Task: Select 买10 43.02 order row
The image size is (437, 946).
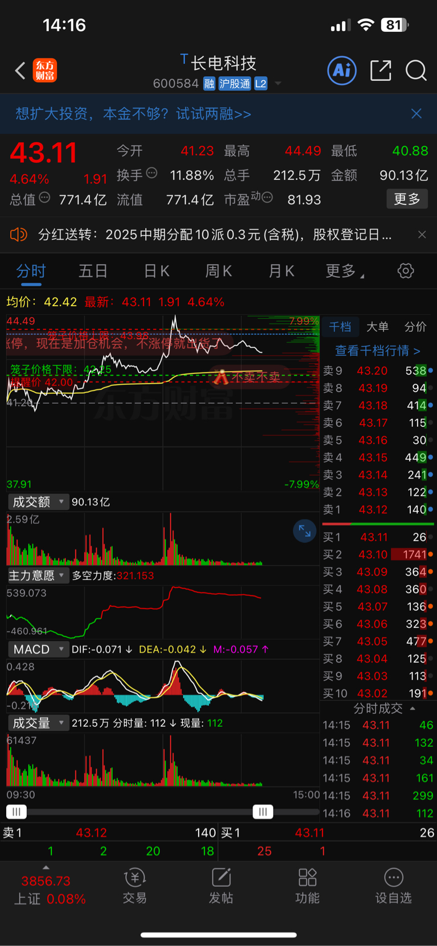Action: tap(378, 693)
